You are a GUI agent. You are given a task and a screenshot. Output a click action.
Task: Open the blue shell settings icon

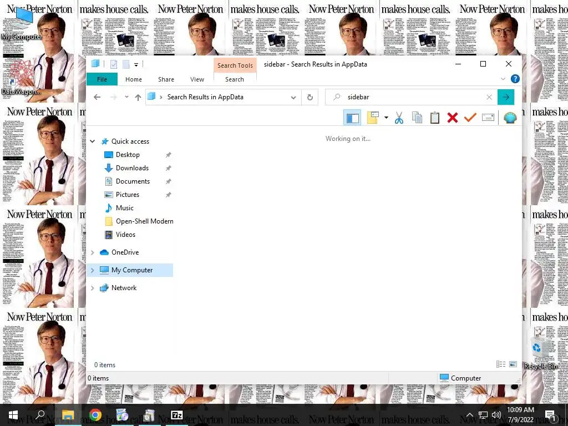510,118
